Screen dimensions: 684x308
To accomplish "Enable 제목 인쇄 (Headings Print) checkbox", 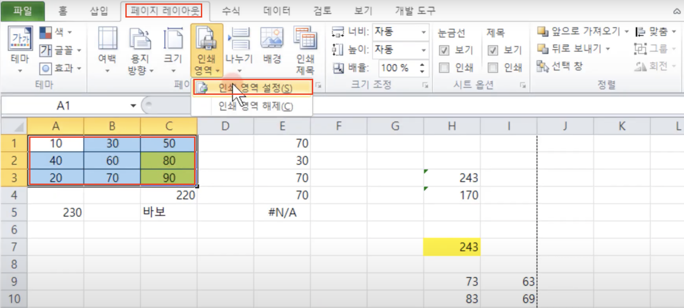I will click(x=493, y=68).
